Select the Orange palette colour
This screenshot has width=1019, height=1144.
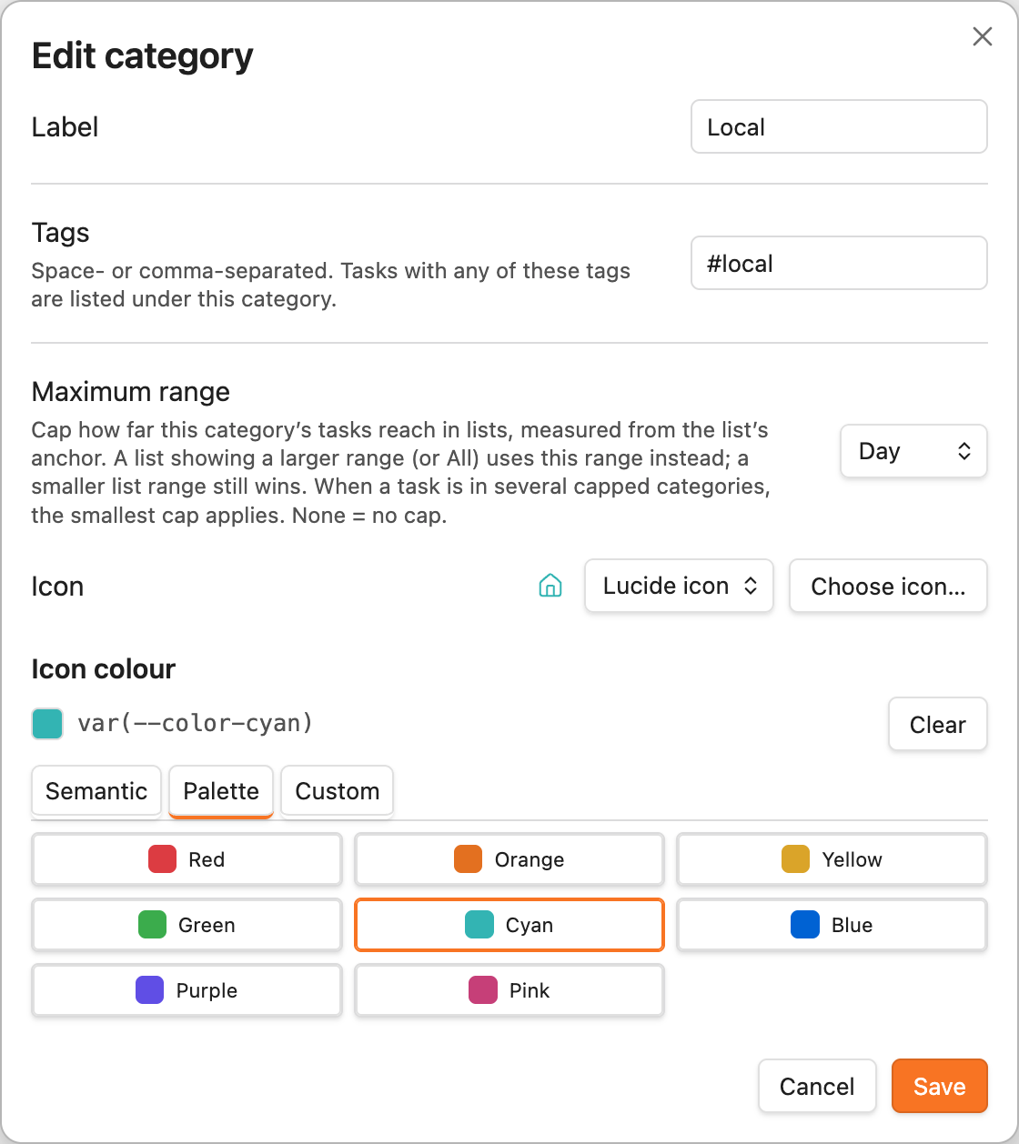pos(509,859)
